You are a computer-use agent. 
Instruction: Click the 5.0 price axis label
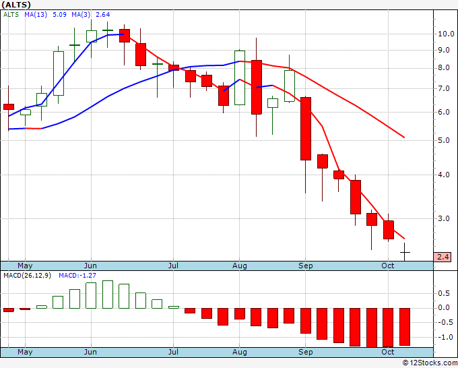pos(444,141)
